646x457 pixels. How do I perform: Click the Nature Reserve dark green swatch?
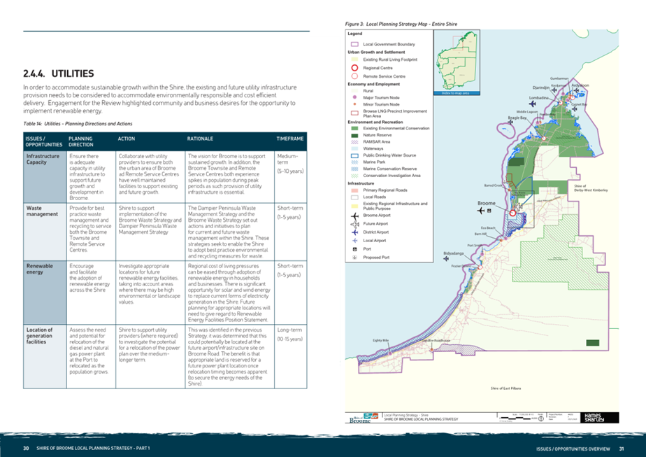click(354, 135)
